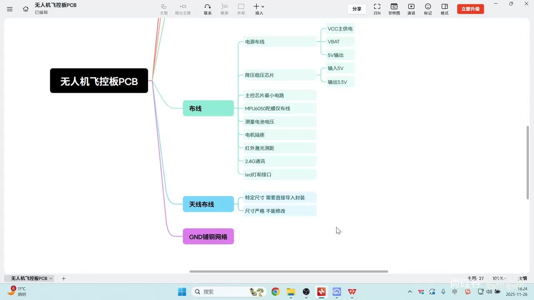The image size is (534, 300).
Task: Open the clock showing 18:24
Action: click(x=517, y=291)
